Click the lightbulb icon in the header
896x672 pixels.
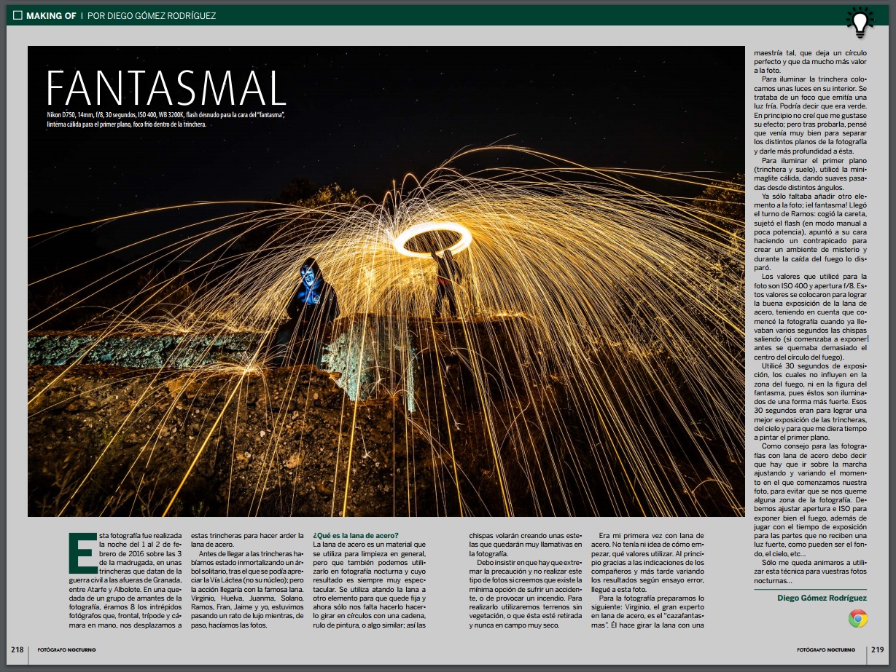(x=860, y=23)
